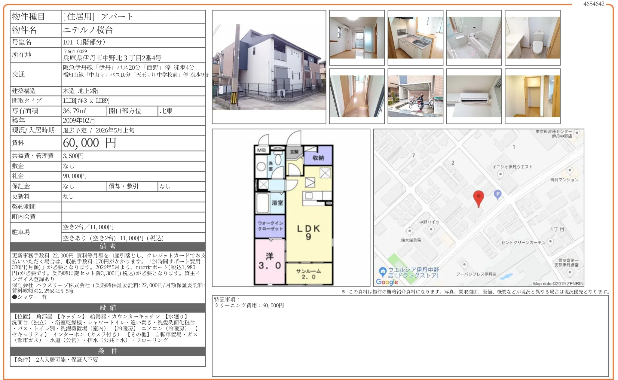Open the hallway photo thumbnail
The image size is (618, 380).
pos(356,96)
